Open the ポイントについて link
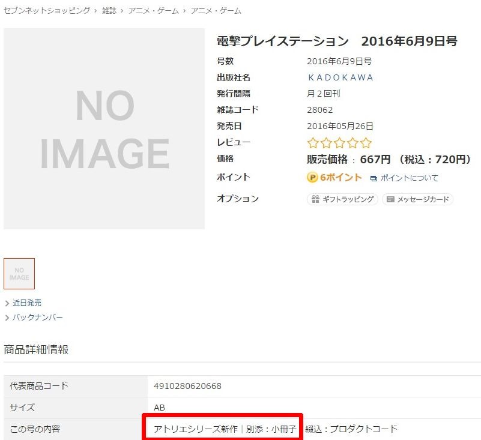The height and width of the screenshot is (440, 481). (409, 178)
